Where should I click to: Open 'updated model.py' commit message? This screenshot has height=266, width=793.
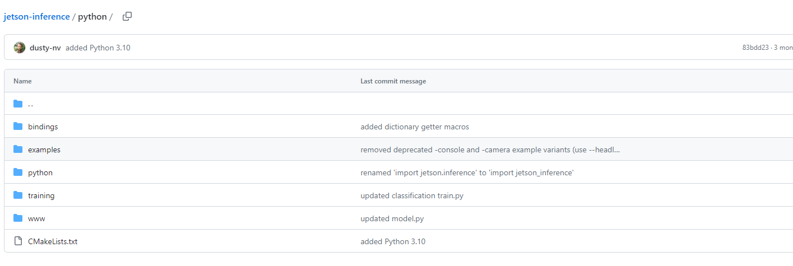(392, 219)
